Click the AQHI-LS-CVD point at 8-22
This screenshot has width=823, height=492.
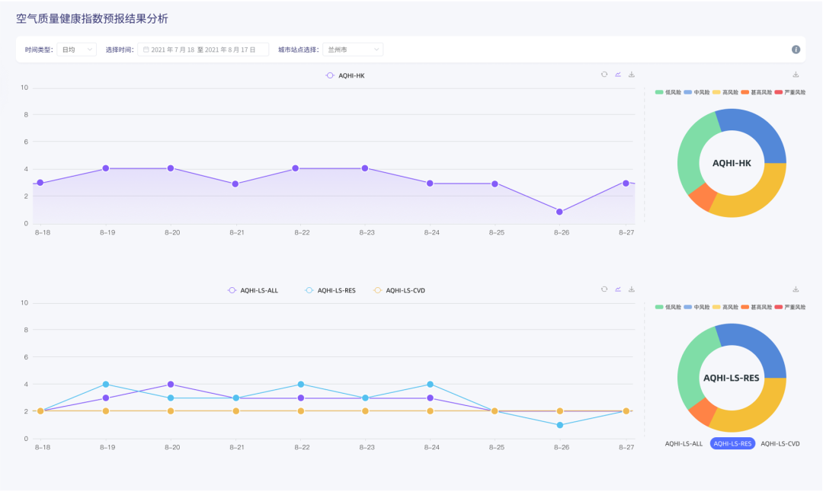tap(301, 411)
